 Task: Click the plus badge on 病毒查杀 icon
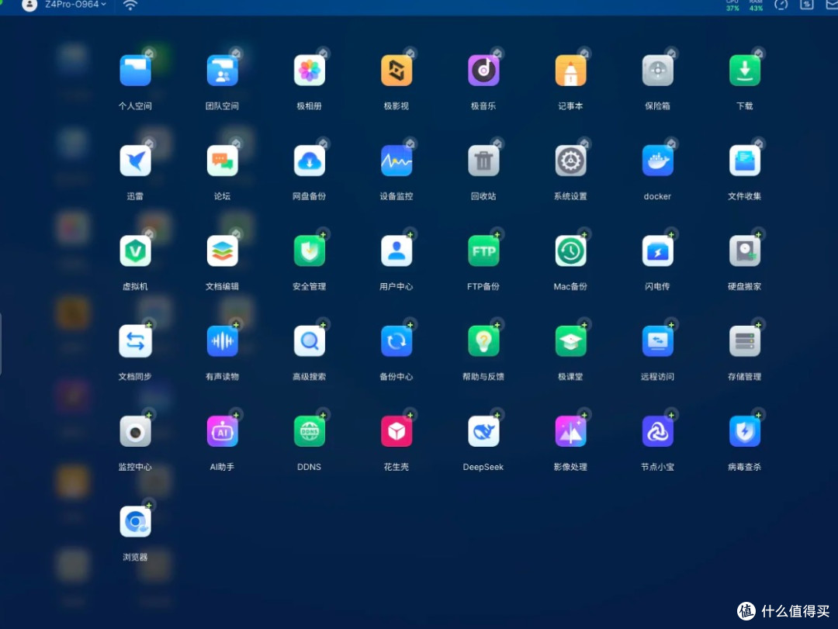(758, 415)
